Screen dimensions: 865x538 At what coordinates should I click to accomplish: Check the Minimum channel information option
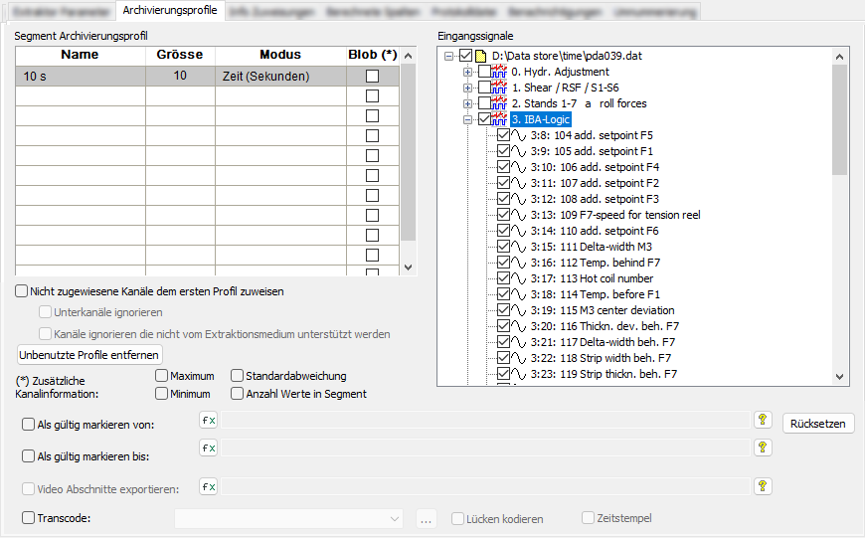(162, 394)
